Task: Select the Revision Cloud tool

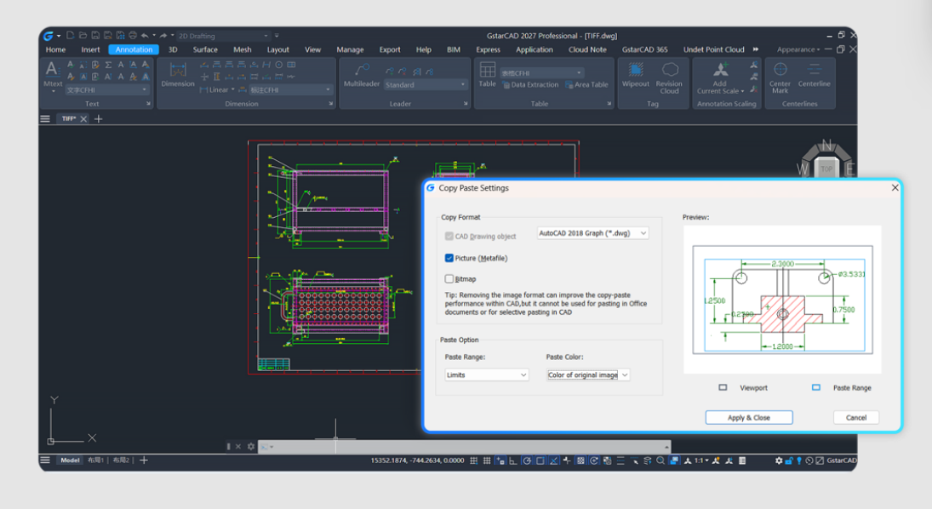Action: (669, 78)
